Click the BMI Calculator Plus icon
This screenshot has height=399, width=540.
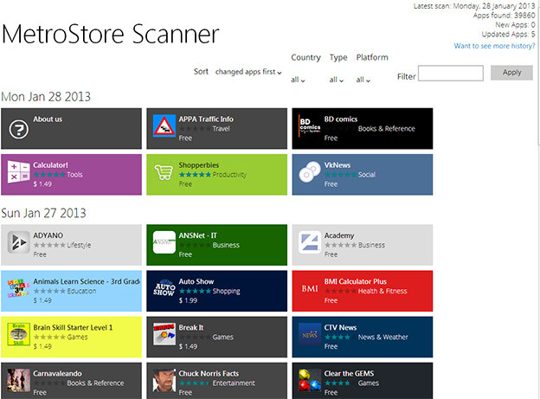pyautogui.click(x=310, y=288)
